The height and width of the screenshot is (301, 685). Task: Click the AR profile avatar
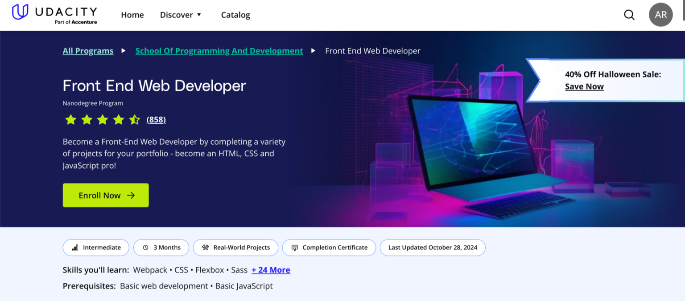[660, 14]
